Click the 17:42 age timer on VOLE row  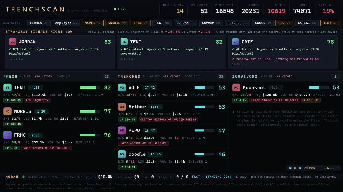tap(150, 87)
